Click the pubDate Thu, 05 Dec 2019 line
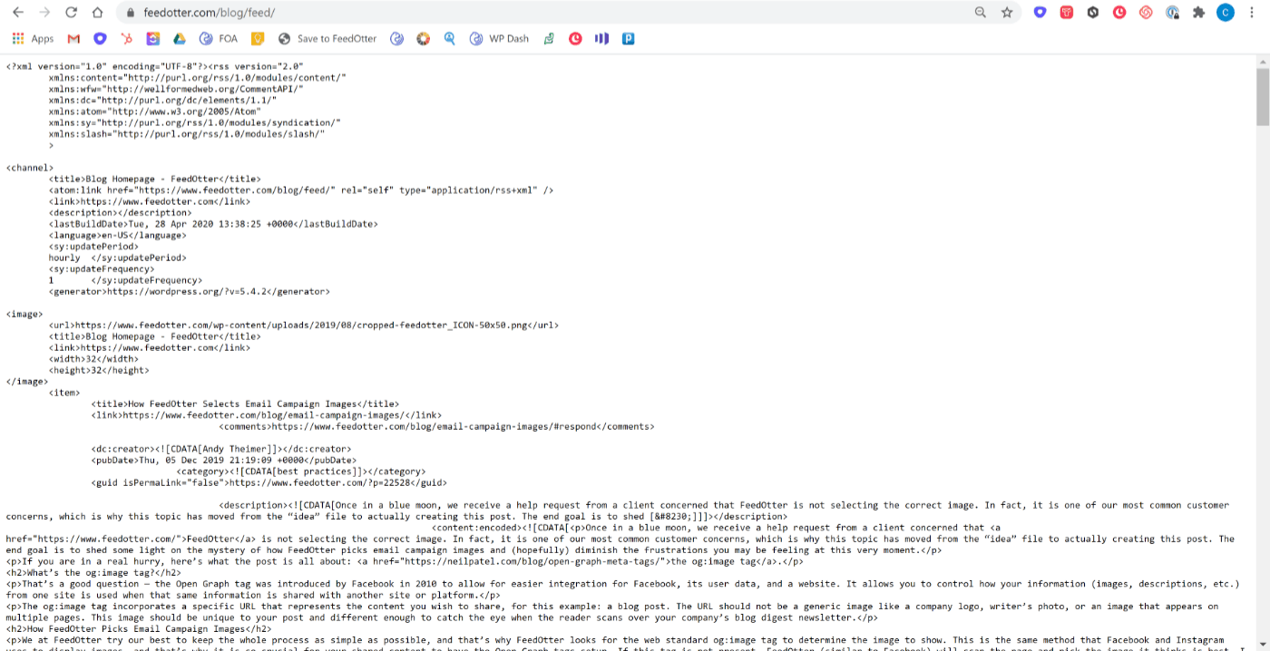The width and height of the screenshot is (1270, 651). point(224,460)
